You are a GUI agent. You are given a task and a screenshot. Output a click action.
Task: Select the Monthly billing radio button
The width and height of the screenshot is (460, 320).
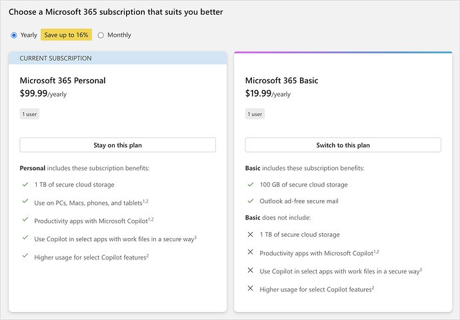(101, 35)
